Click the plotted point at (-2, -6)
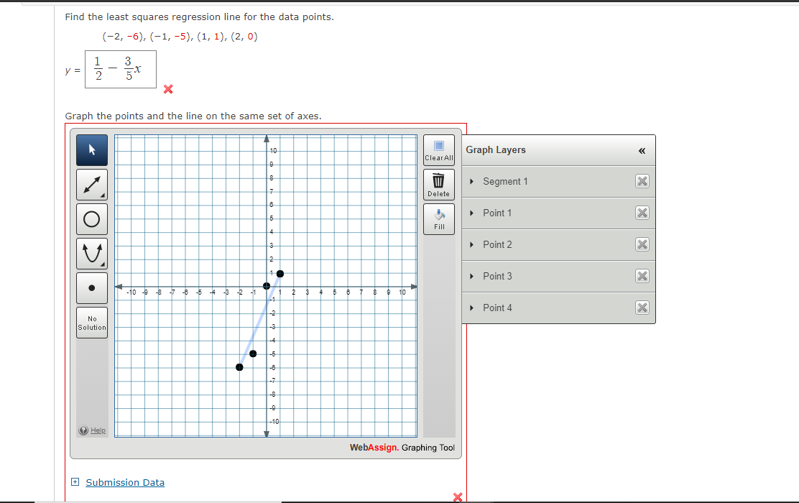The width and height of the screenshot is (799, 503). (239, 367)
